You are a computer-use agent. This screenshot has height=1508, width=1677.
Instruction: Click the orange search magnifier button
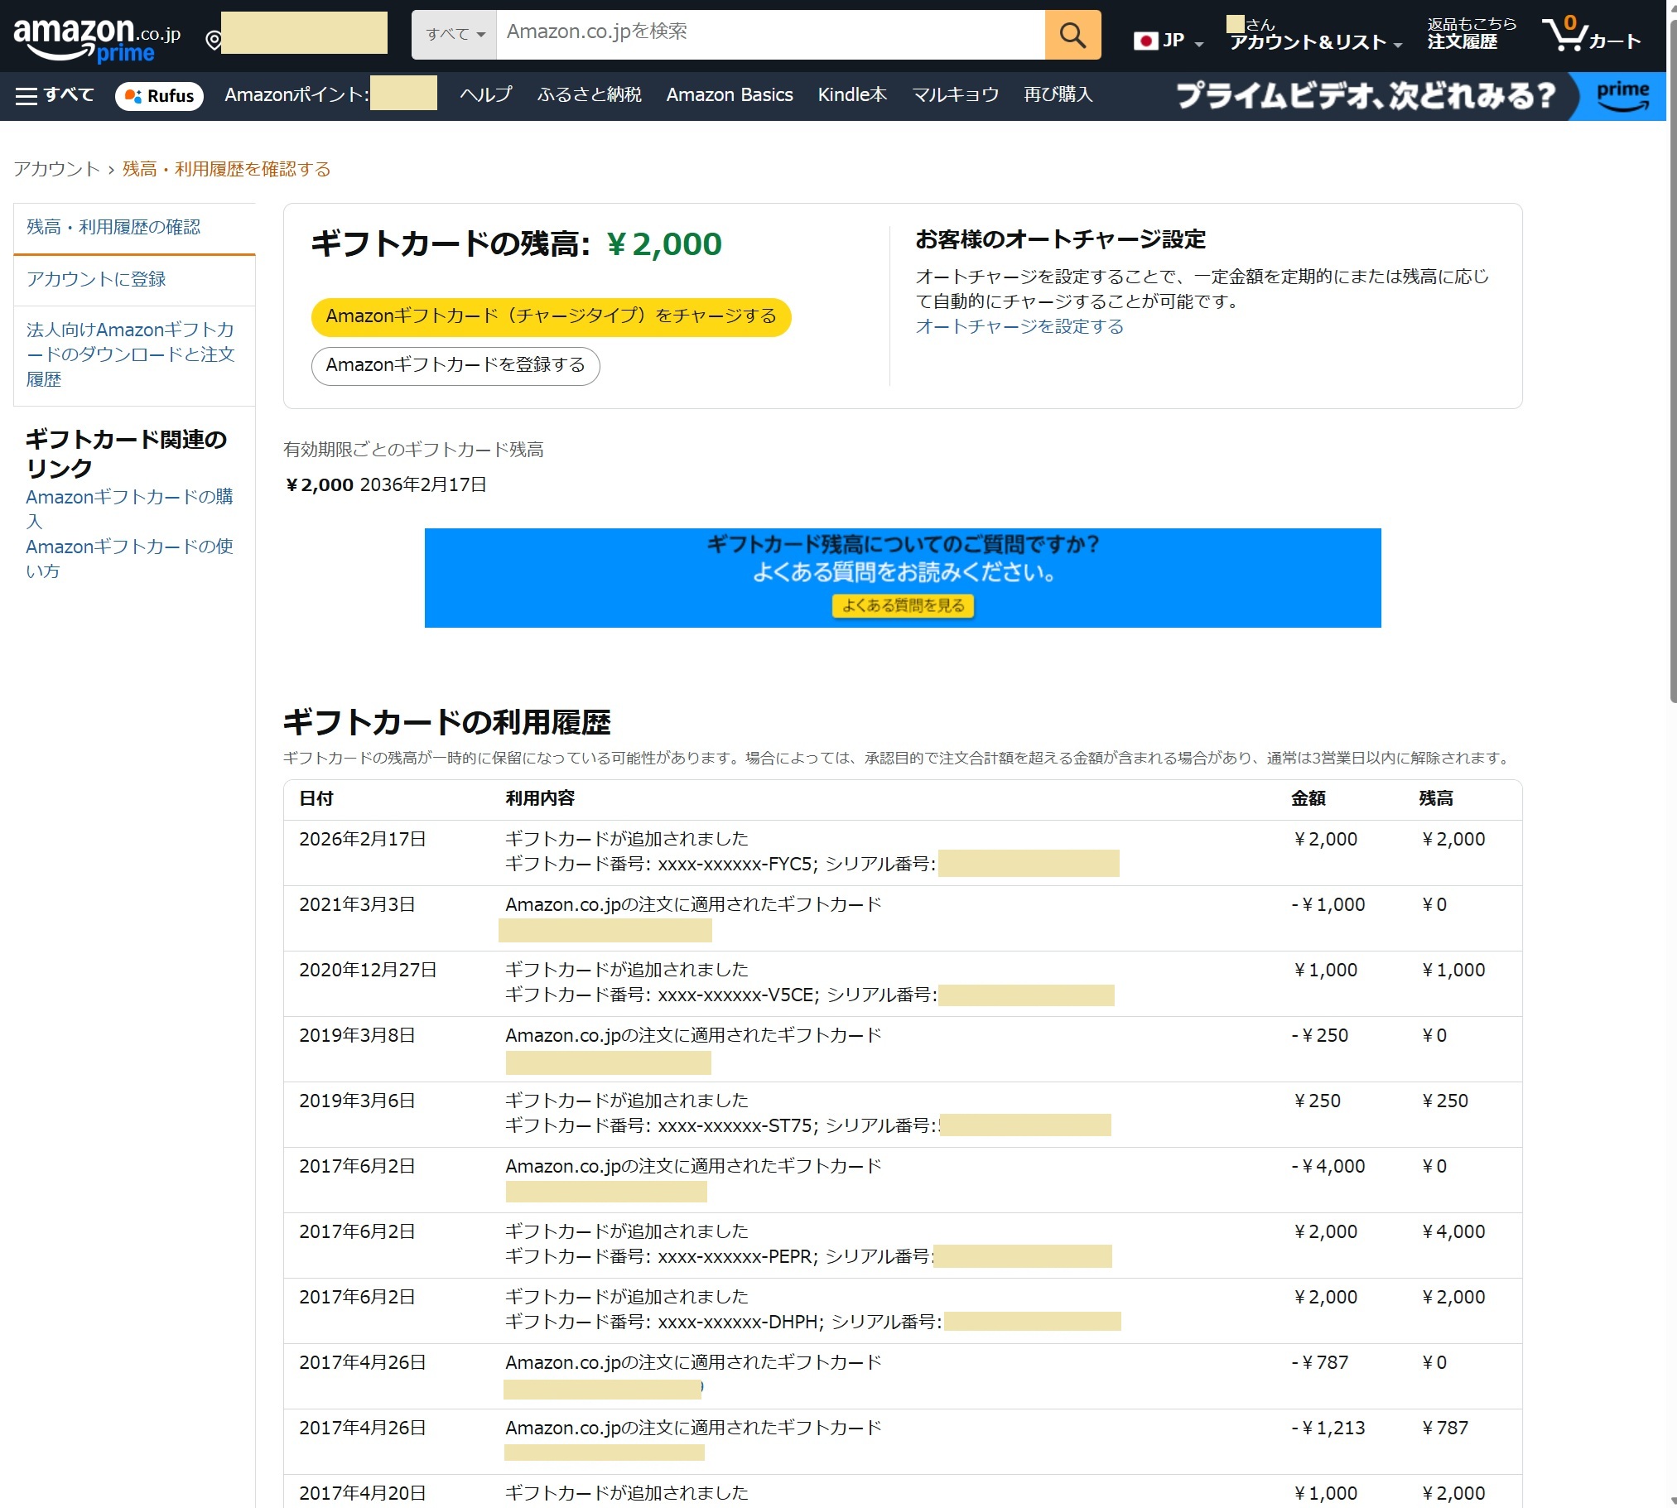coord(1072,35)
